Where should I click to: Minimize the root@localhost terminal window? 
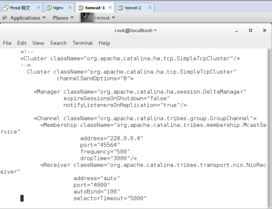[x=237, y=30]
